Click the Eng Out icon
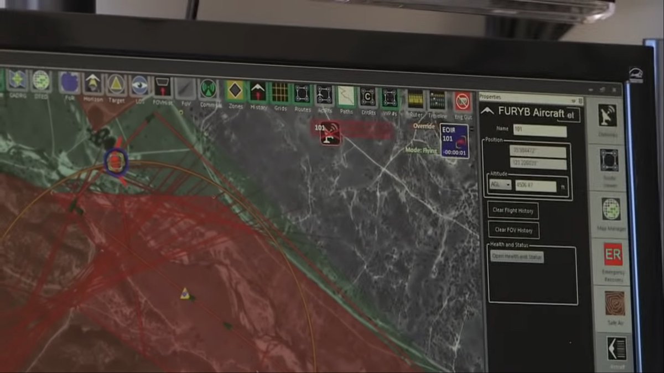The image size is (664, 373). pyautogui.click(x=463, y=102)
